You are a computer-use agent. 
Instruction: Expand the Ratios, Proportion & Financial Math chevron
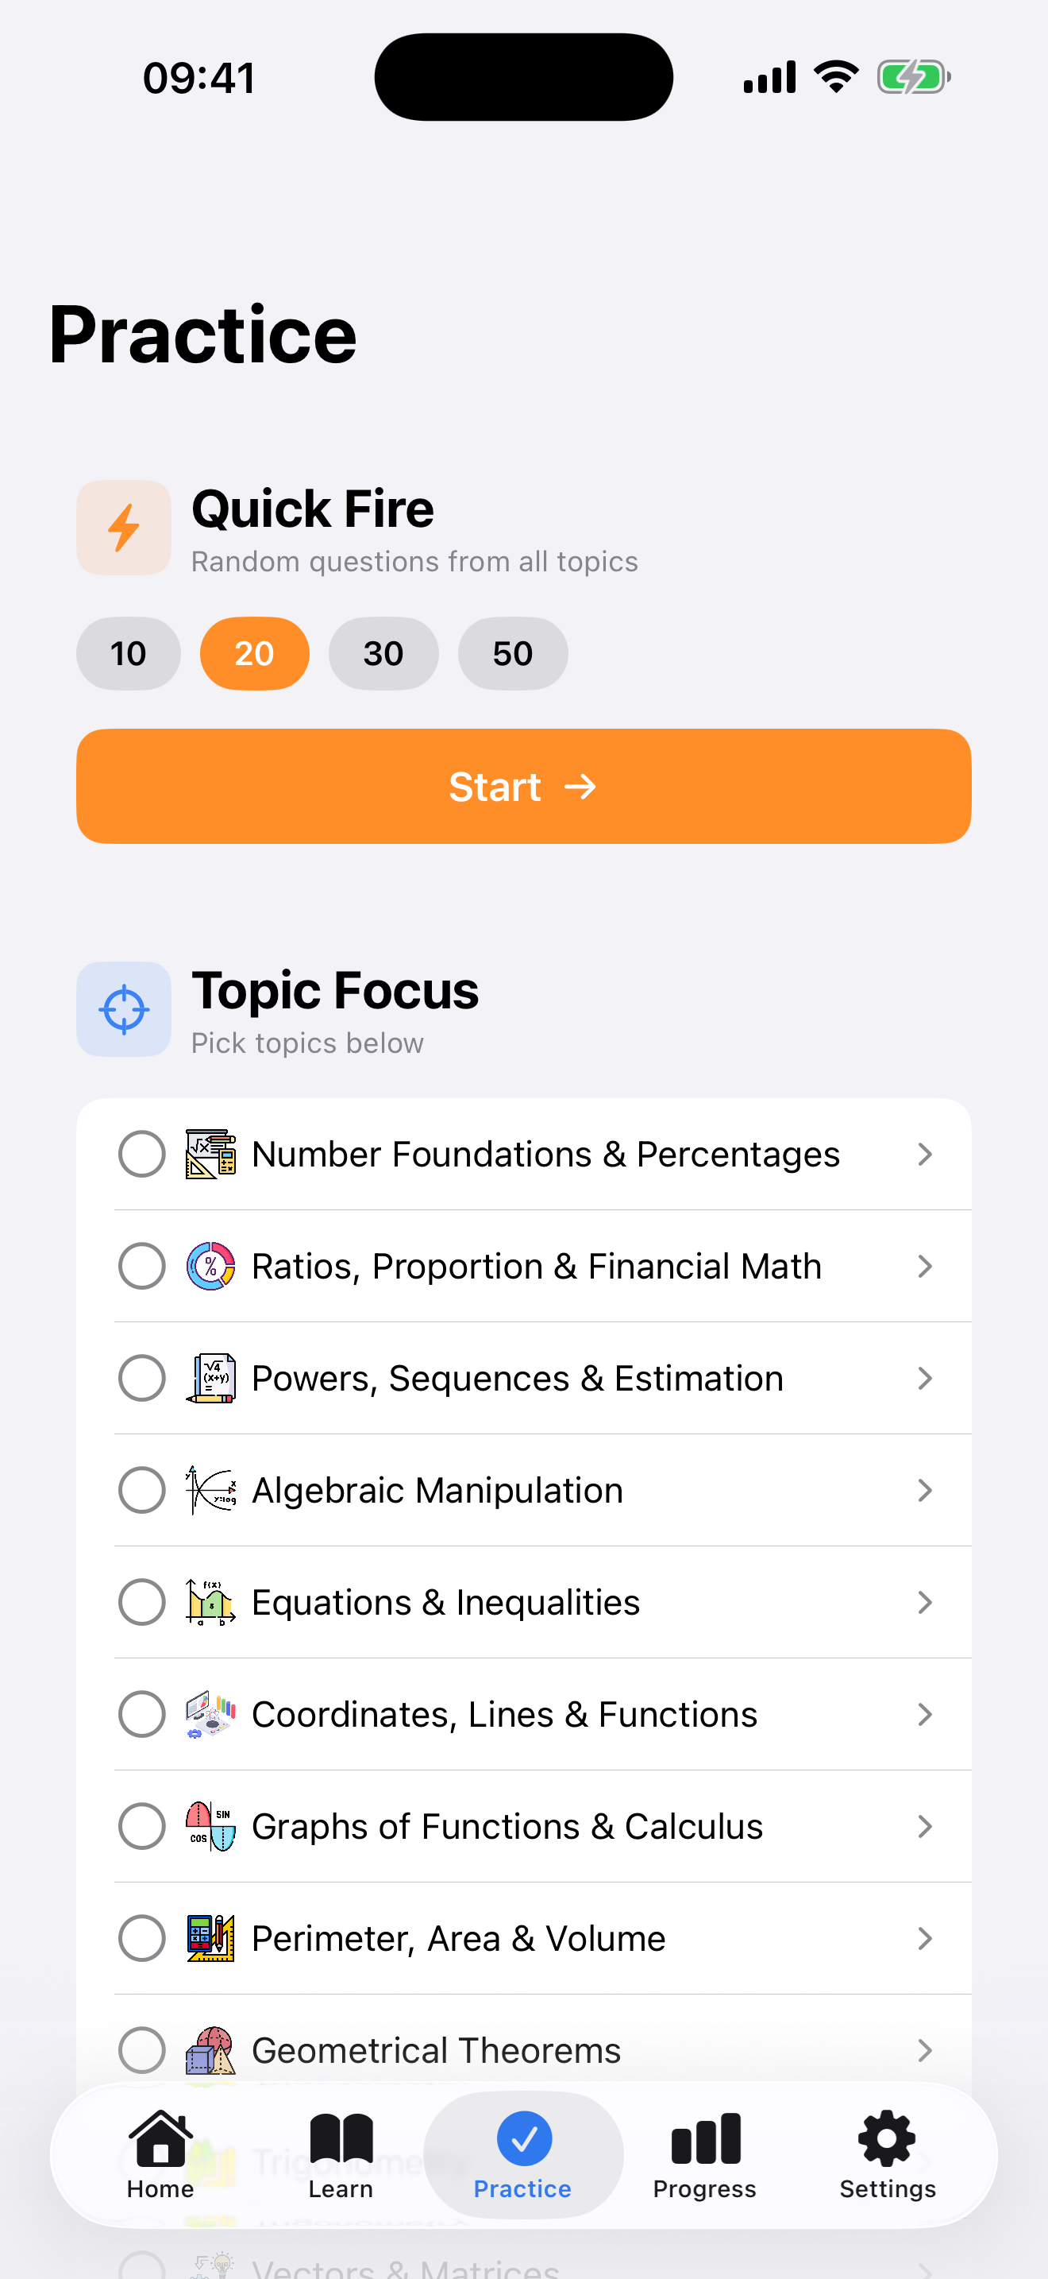925,1266
